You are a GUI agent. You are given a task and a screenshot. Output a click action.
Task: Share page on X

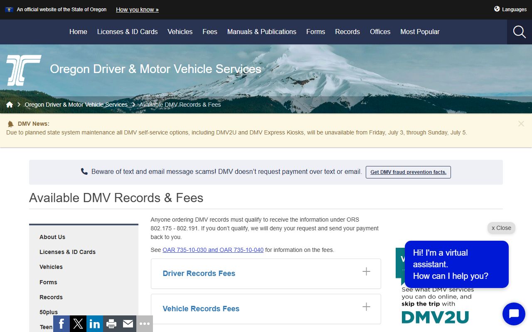pyautogui.click(x=78, y=324)
